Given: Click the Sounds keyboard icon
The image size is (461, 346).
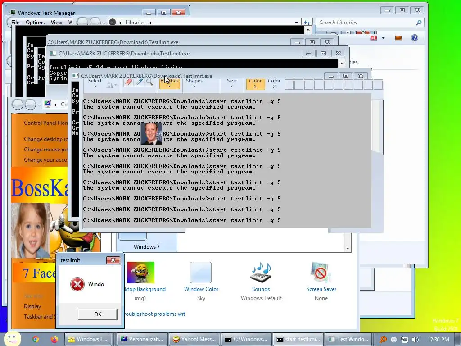Looking at the screenshot, I should 261,273.
